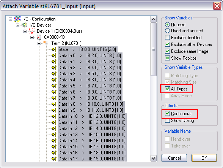Uncheck the All Types checkbox
The width and height of the screenshot is (223, 168).
pyautogui.click(x=167, y=89)
